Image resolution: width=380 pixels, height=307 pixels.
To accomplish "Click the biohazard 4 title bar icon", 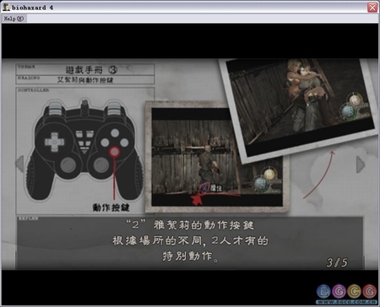I will (6, 8).
